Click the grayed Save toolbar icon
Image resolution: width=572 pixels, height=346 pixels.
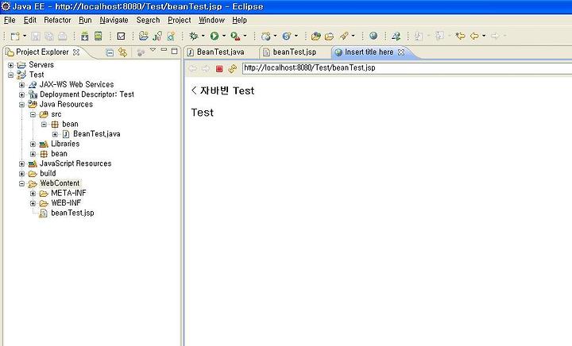point(36,36)
